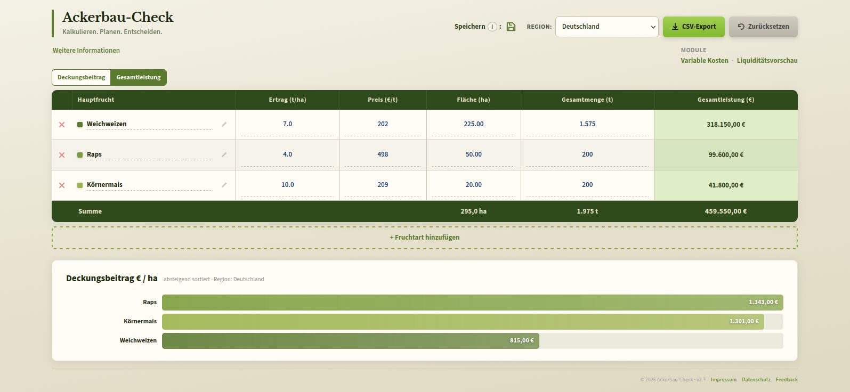Image resolution: width=850 pixels, height=392 pixels.
Task: Delete the Weichweizen row with red X
Action: [x=62, y=125]
